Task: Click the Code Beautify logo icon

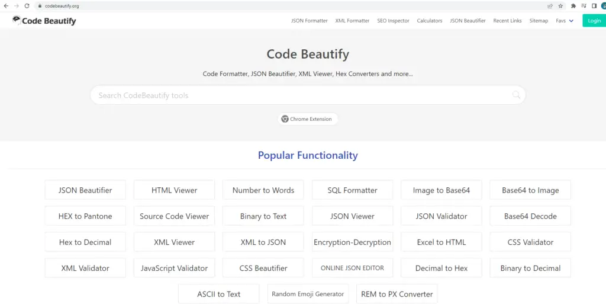Action: click(x=16, y=20)
